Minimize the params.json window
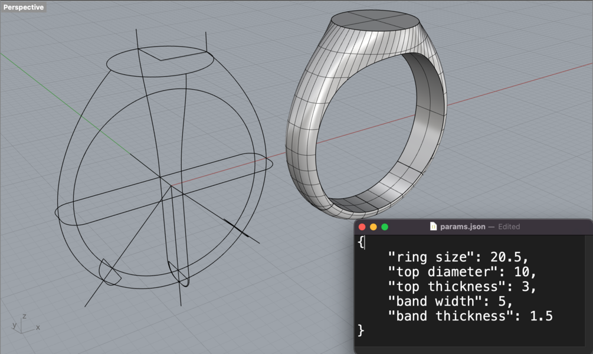 coord(374,227)
